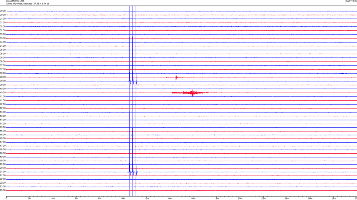
Task: Select the 07:00 trace time label
Action: 3,65
